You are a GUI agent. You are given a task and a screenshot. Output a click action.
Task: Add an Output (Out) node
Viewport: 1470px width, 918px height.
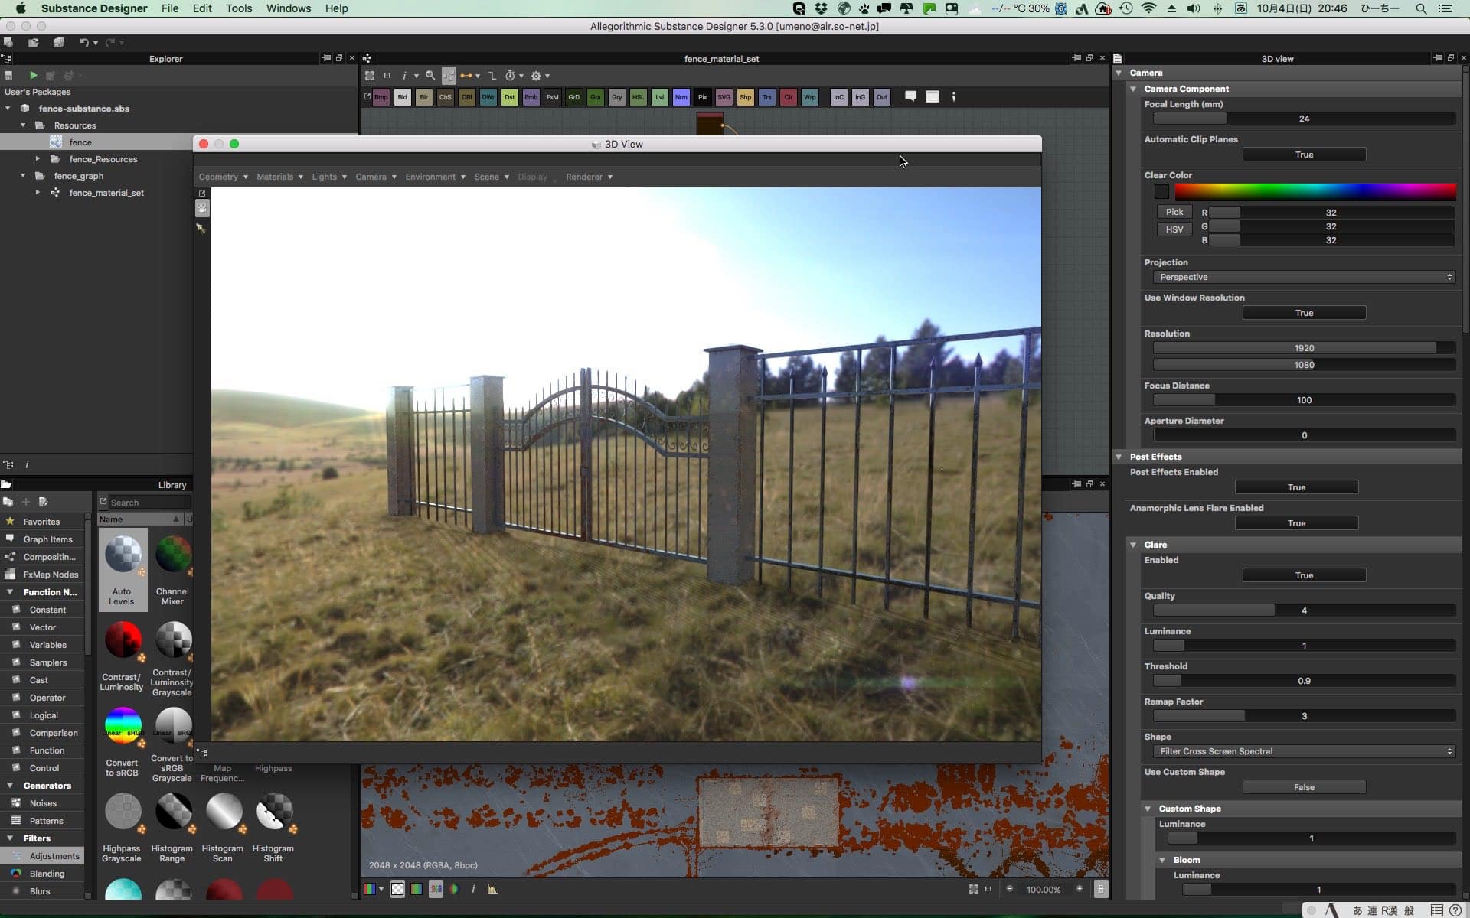click(881, 97)
